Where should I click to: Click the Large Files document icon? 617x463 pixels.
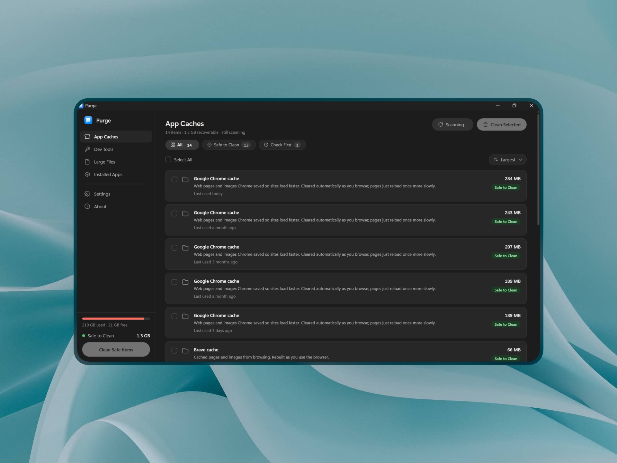[87, 162]
